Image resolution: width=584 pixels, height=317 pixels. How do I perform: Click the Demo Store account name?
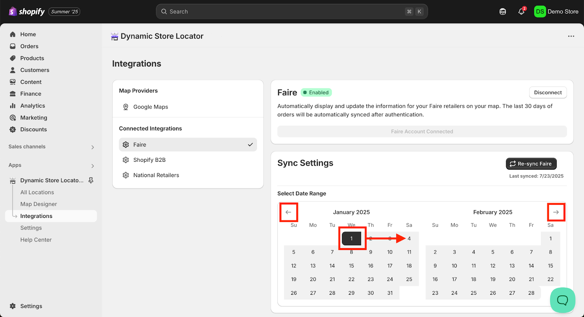(x=563, y=12)
